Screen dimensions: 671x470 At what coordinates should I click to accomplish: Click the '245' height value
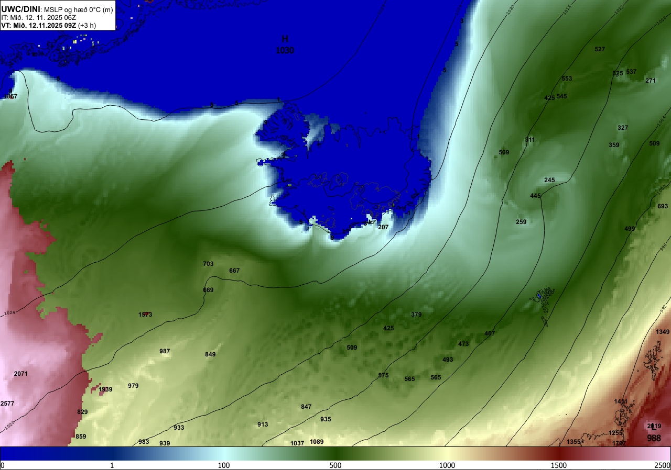tap(549, 180)
